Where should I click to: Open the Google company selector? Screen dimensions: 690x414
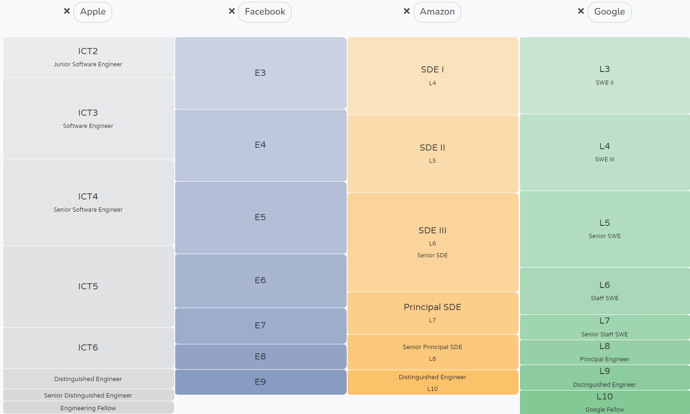click(x=609, y=12)
